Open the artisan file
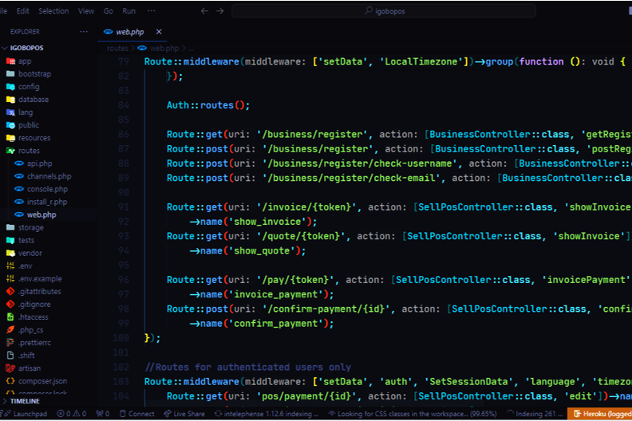Viewport: 632px width, 421px height. click(x=29, y=368)
